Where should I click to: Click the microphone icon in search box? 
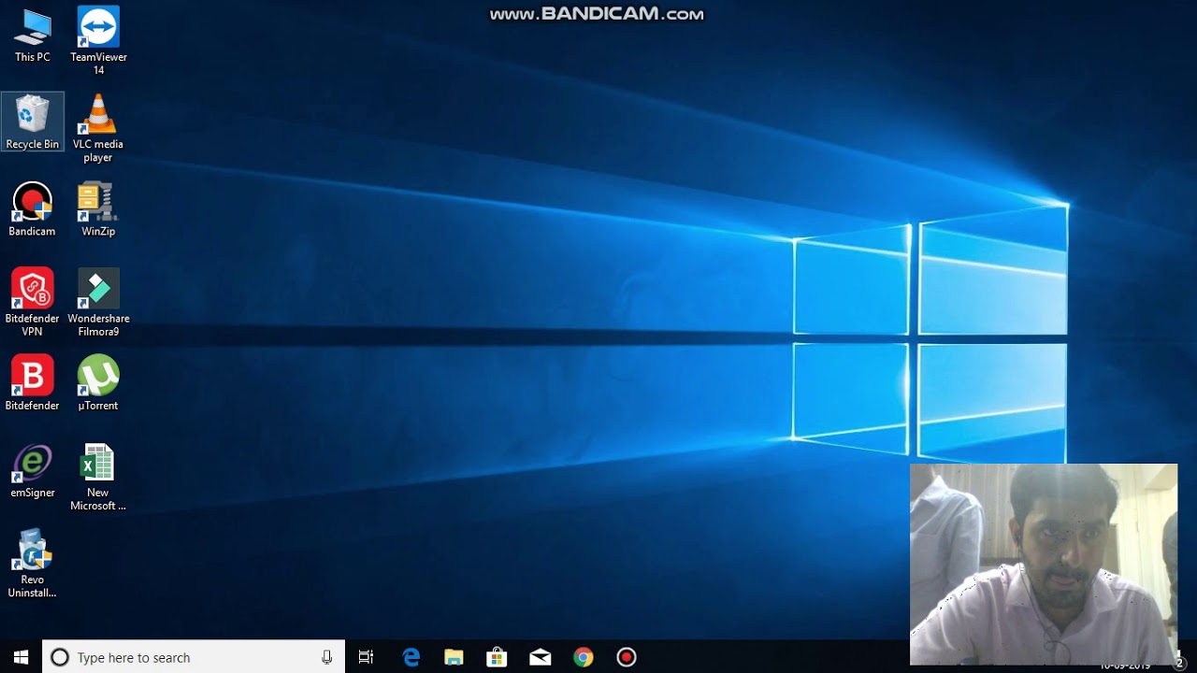click(326, 657)
